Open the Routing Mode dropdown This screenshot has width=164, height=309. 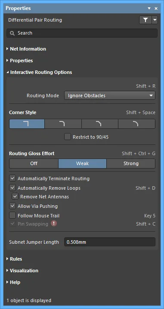(x=110, y=96)
